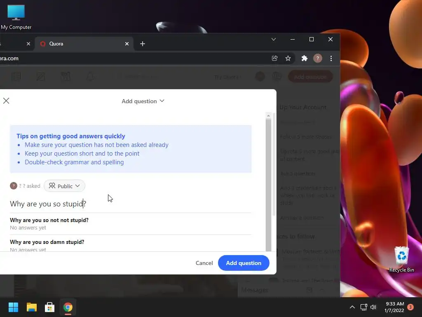422x317 pixels.
Task: Bookmark this page with star icon
Action: point(288,58)
